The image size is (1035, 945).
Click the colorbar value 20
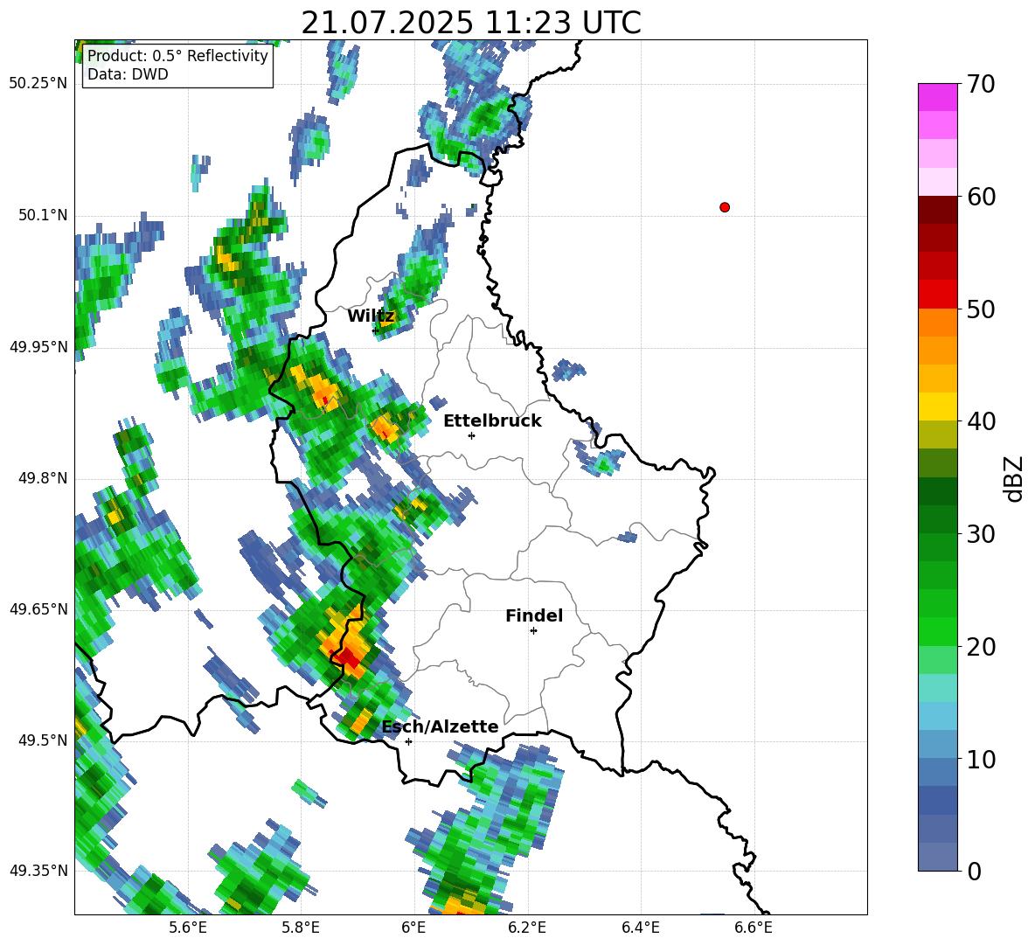(981, 646)
